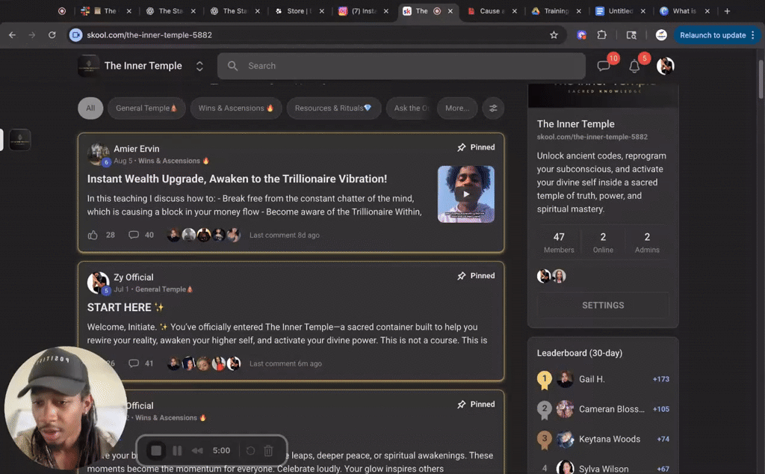Click the 2 Online count
765x474 pixels.
(603, 243)
